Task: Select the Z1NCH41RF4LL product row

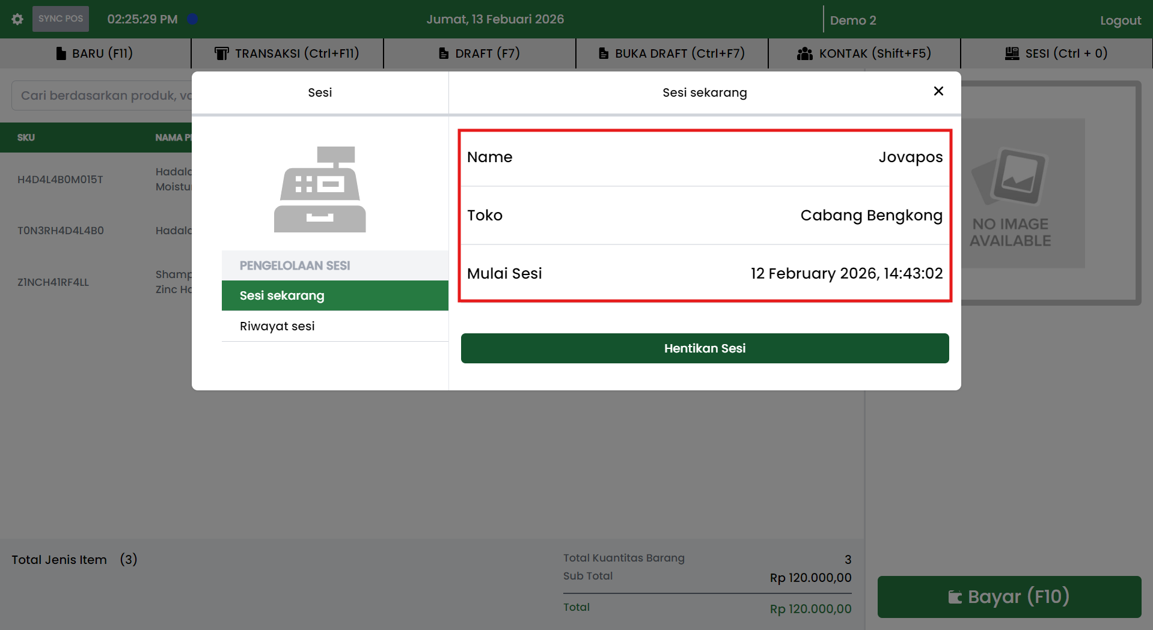Action: pyautogui.click(x=53, y=282)
